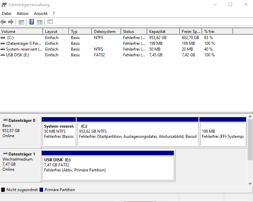Sort by the Volume column header

[21, 31]
